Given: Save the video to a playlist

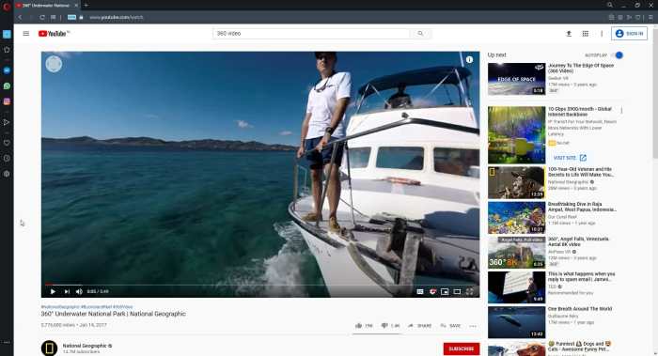Looking at the screenshot, I should point(450,326).
